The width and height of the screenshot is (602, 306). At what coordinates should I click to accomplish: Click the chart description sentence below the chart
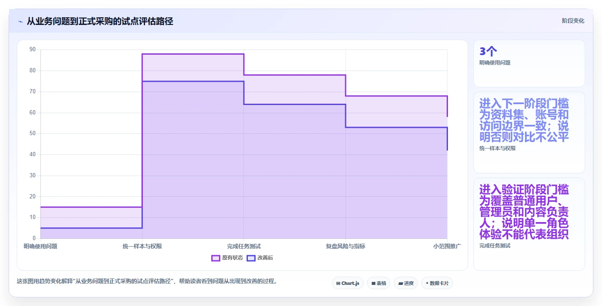click(148, 281)
